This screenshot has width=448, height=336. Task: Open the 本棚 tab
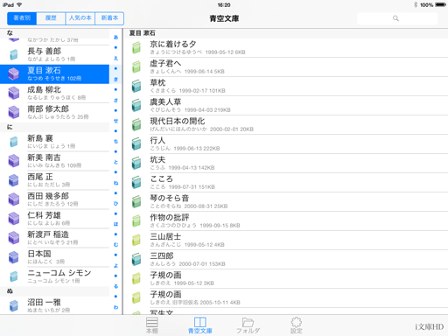[152, 325]
